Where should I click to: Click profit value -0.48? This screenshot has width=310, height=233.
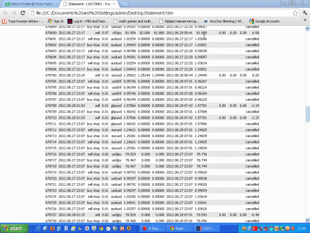click(x=255, y=215)
